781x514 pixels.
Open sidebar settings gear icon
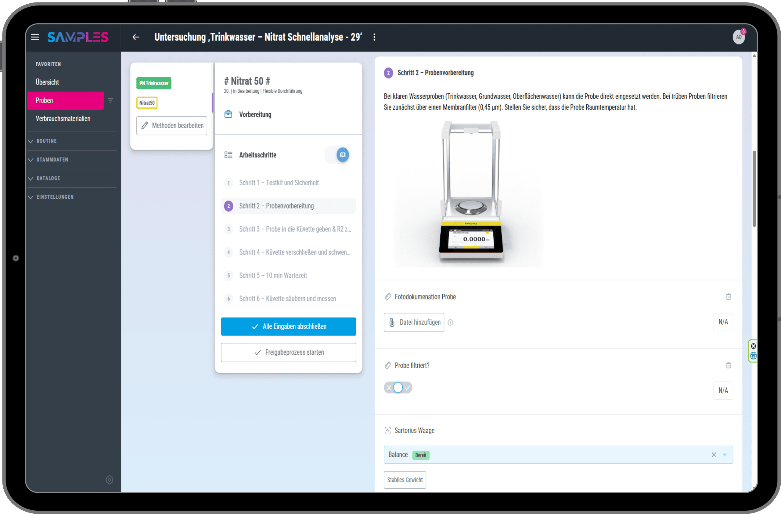coord(110,480)
